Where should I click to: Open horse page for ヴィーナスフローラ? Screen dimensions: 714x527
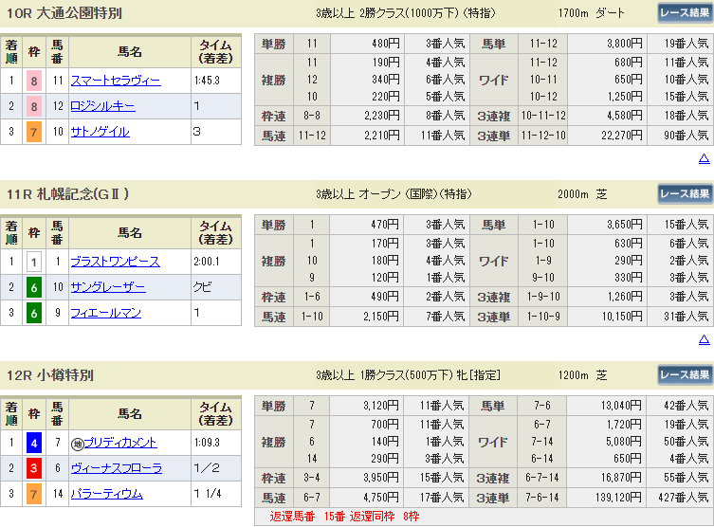116,468
